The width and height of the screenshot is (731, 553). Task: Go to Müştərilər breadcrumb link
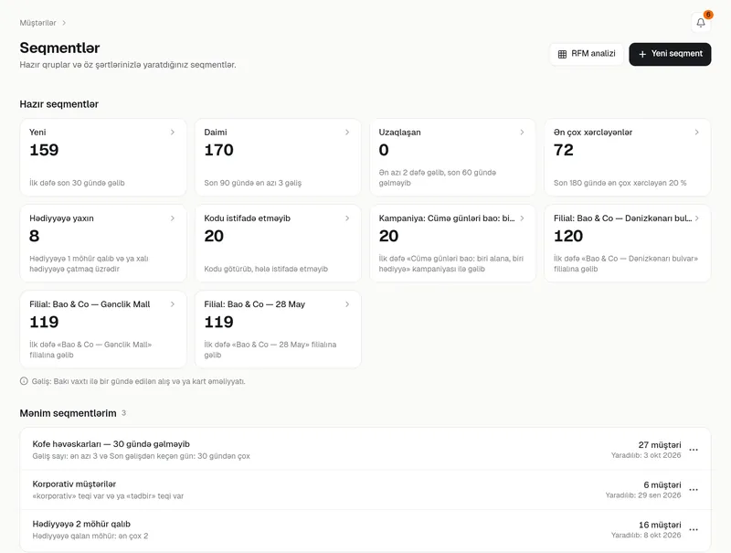(x=37, y=23)
